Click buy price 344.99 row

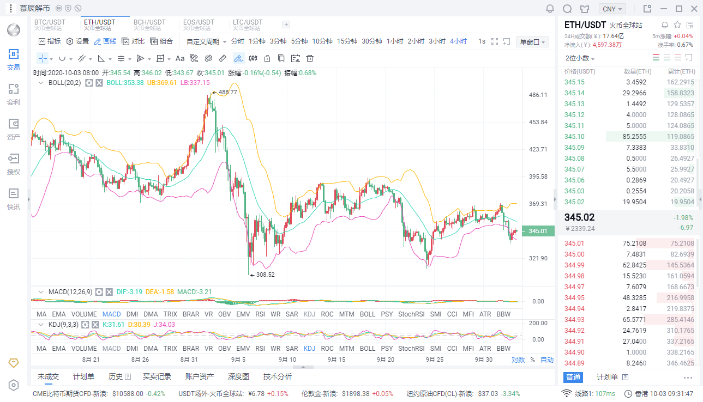(x=629, y=265)
